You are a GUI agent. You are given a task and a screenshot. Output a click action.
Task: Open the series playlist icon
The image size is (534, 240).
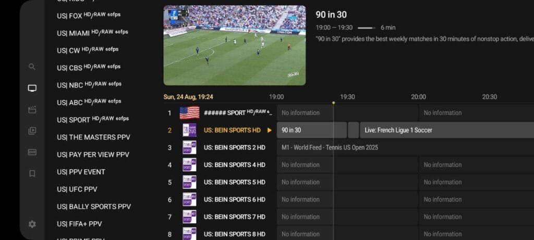click(x=32, y=131)
